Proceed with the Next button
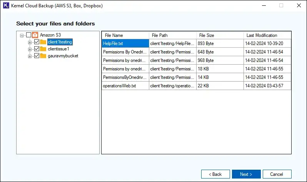This screenshot has height=182, width=307. tap(246, 174)
